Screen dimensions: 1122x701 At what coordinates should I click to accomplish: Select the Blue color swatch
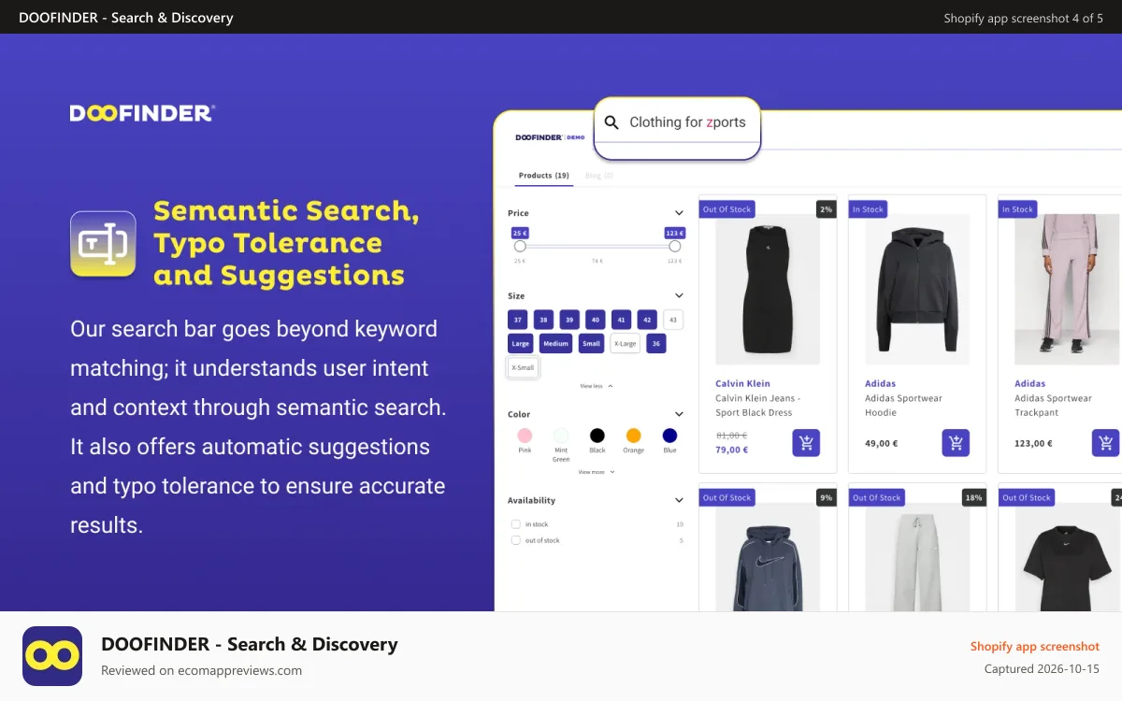pos(669,436)
